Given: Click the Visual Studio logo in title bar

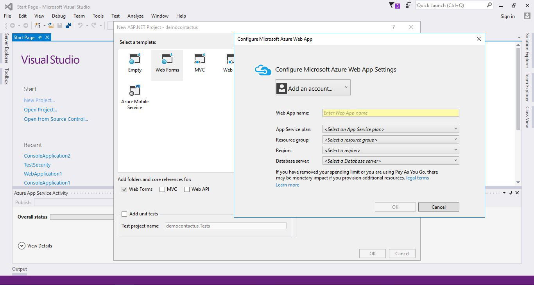Looking at the screenshot, I should click(8, 7).
